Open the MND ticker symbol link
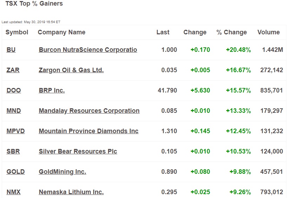291x198 pixels. click(x=14, y=111)
